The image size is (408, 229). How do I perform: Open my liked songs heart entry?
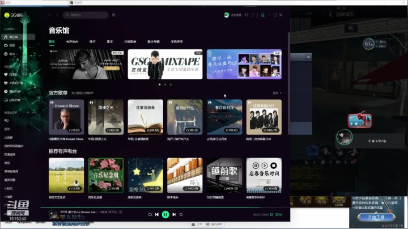(x=11, y=74)
